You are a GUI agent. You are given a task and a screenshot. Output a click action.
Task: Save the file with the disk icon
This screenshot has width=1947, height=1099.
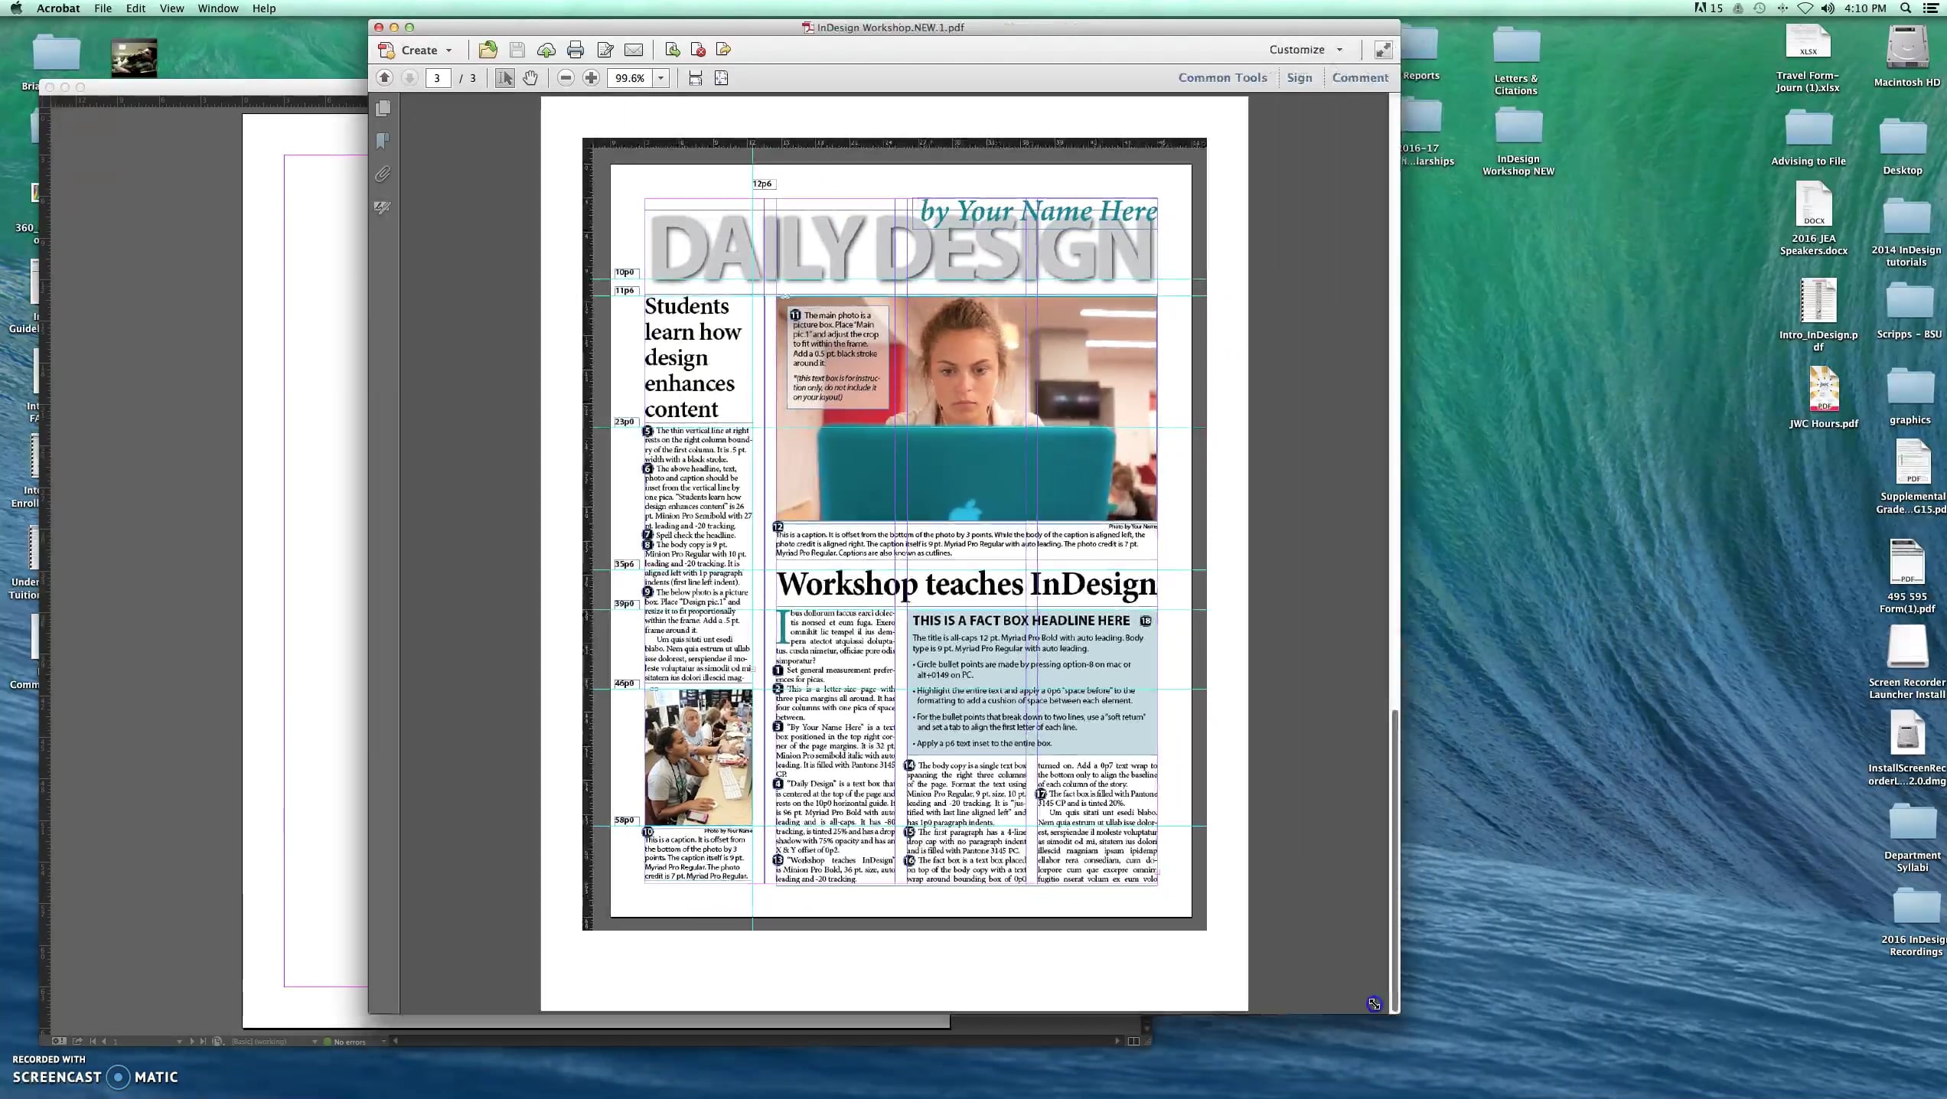(x=517, y=49)
